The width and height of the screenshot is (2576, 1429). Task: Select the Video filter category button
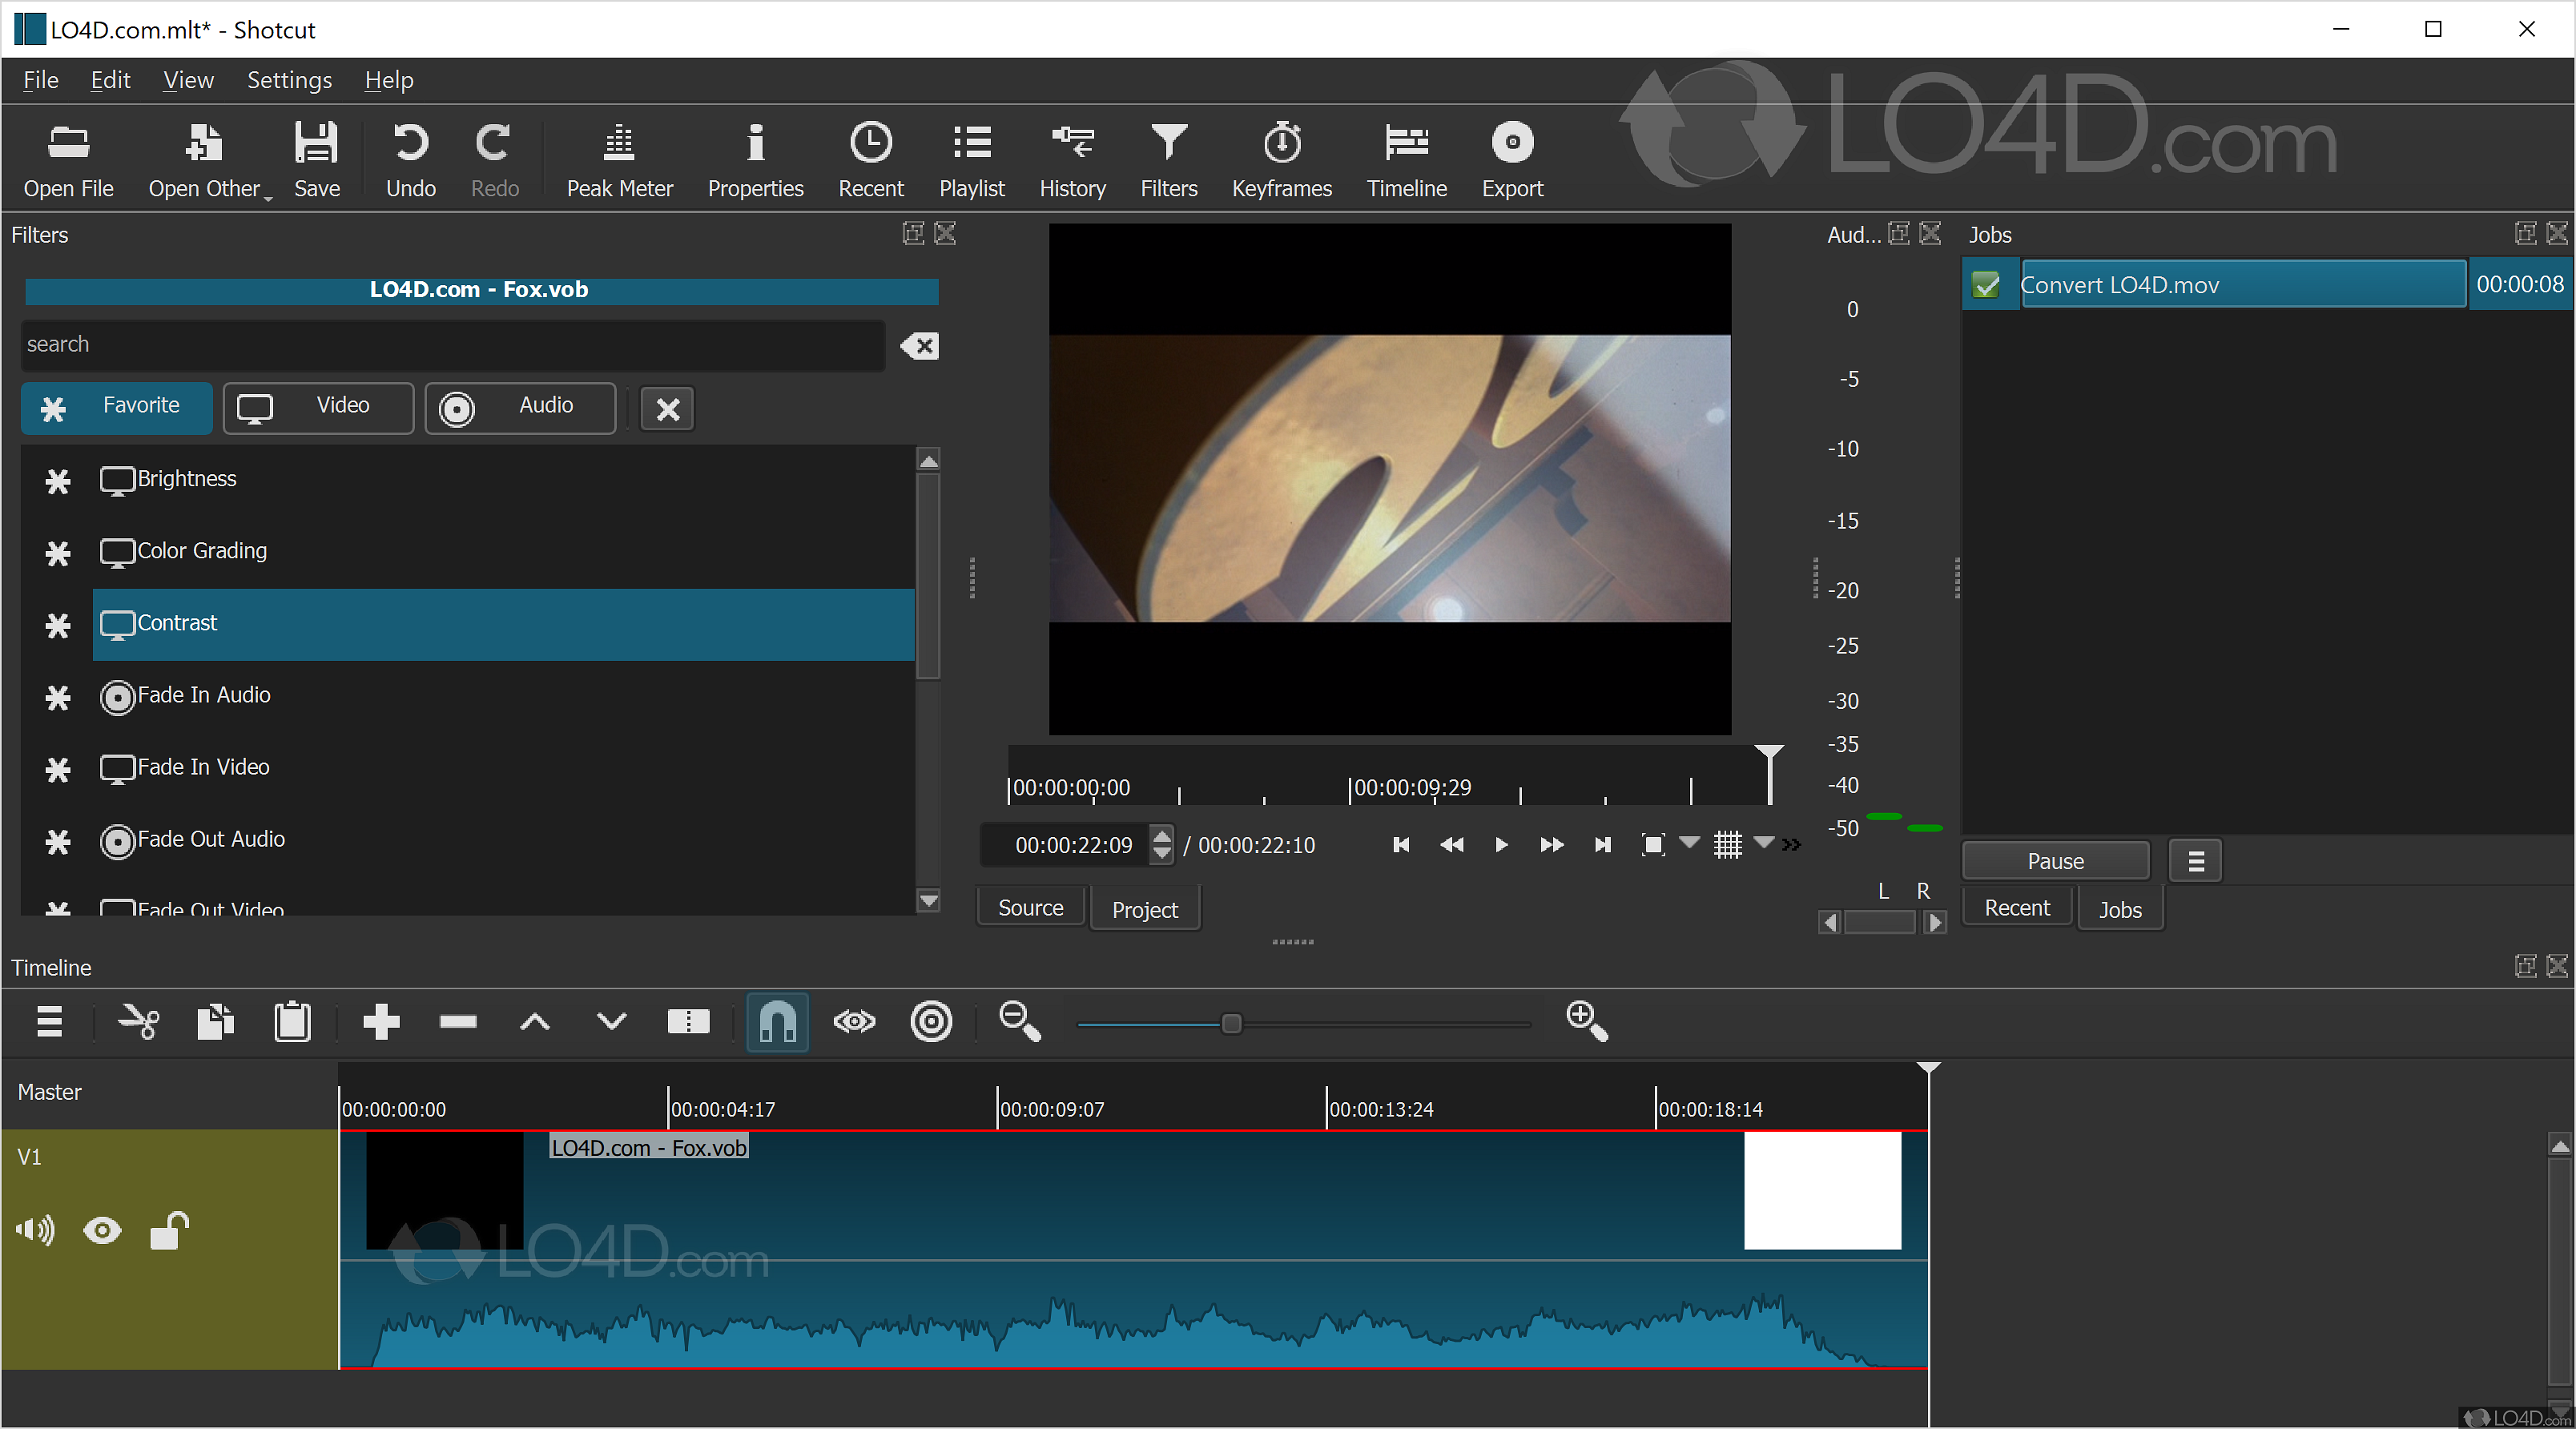[318, 406]
